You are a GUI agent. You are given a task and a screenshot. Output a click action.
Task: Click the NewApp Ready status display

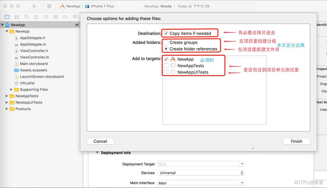click(198, 6)
